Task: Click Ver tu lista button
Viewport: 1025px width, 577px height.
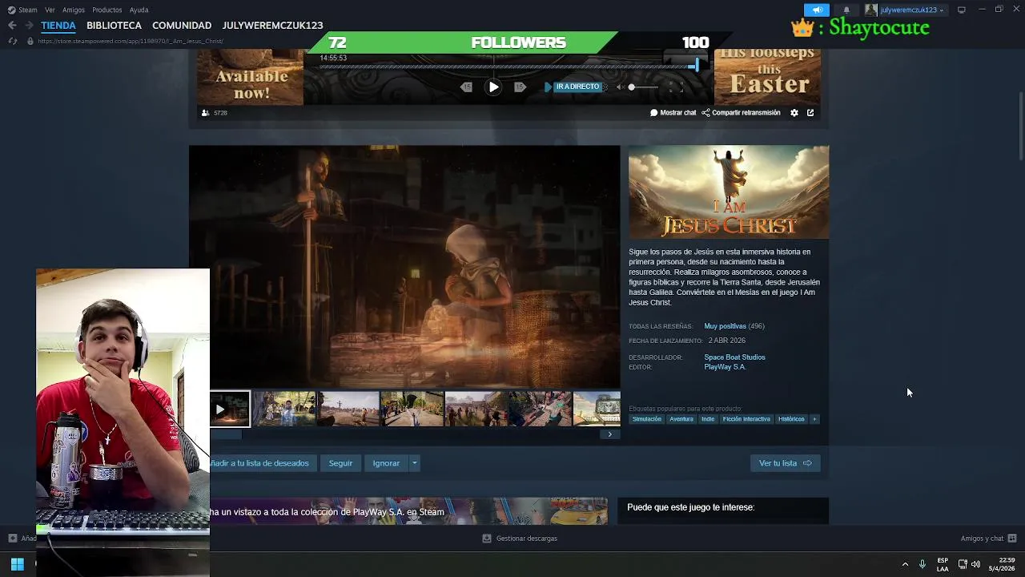Action: (785, 463)
